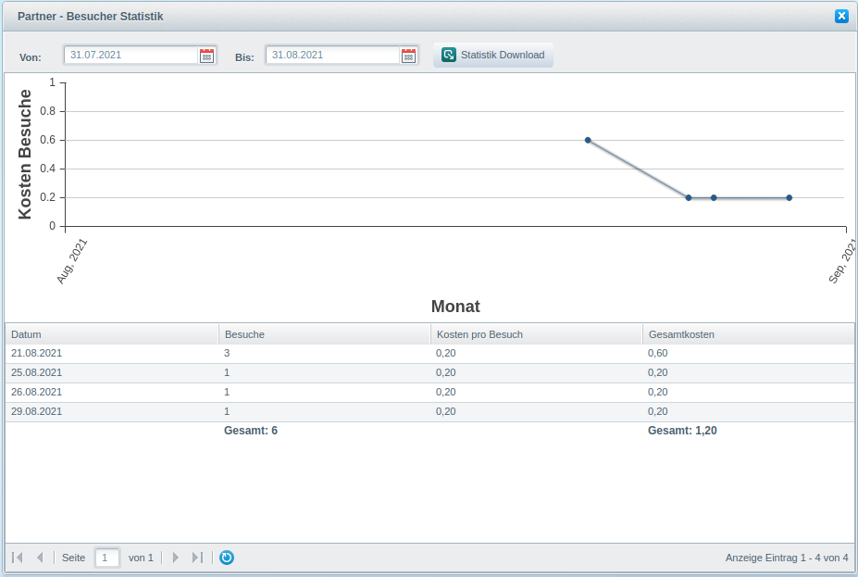The image size is (858, 577).
Task: Click the Von date input field
Action: coord(131,56)
